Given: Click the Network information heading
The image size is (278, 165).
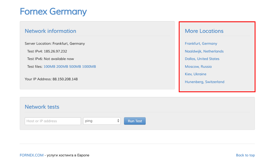Looking at the screenshot, I should (x=50, y=31).
